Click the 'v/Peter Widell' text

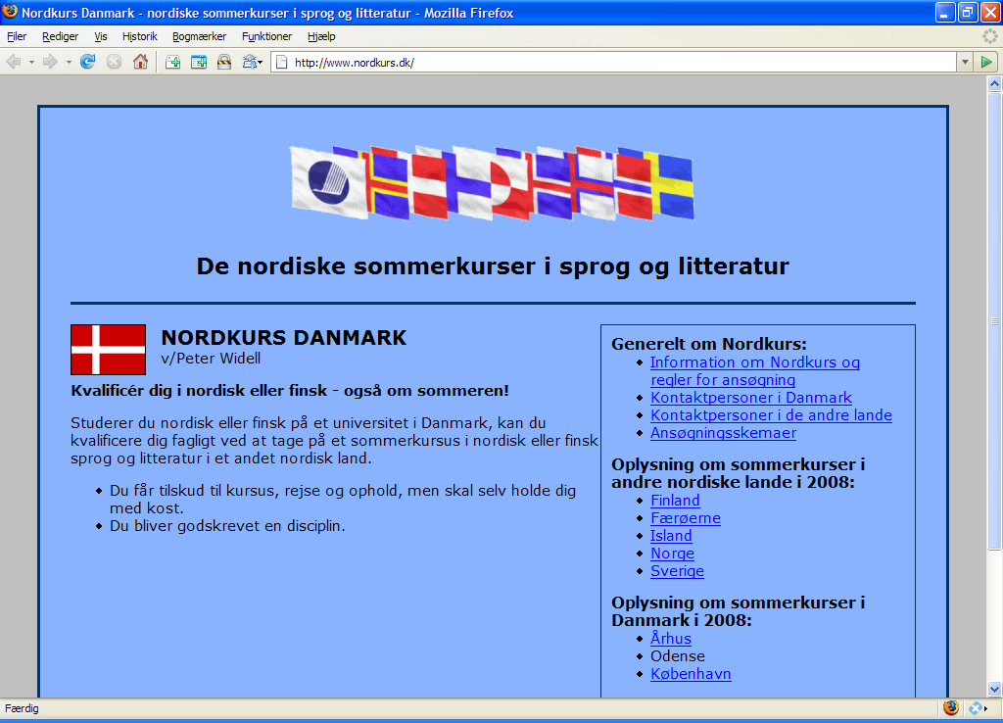click(211, 359)
